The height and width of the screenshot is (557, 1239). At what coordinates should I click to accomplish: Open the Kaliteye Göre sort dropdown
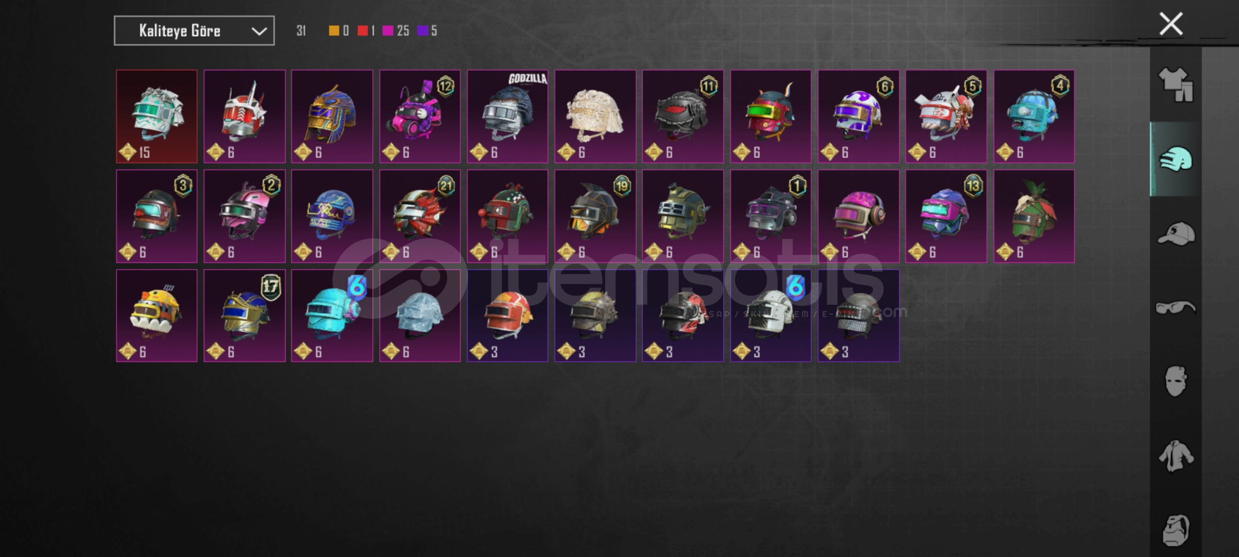coord(194,31)
